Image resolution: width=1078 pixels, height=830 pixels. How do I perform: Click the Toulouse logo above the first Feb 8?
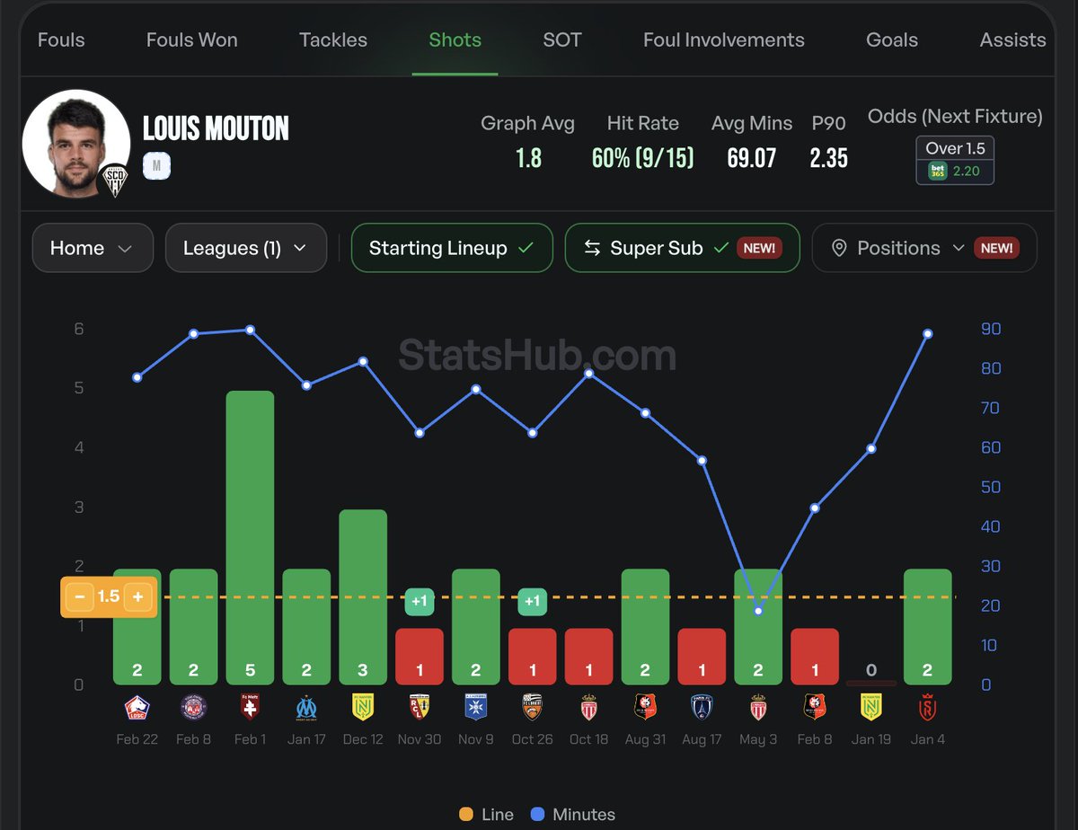point(193,708)
